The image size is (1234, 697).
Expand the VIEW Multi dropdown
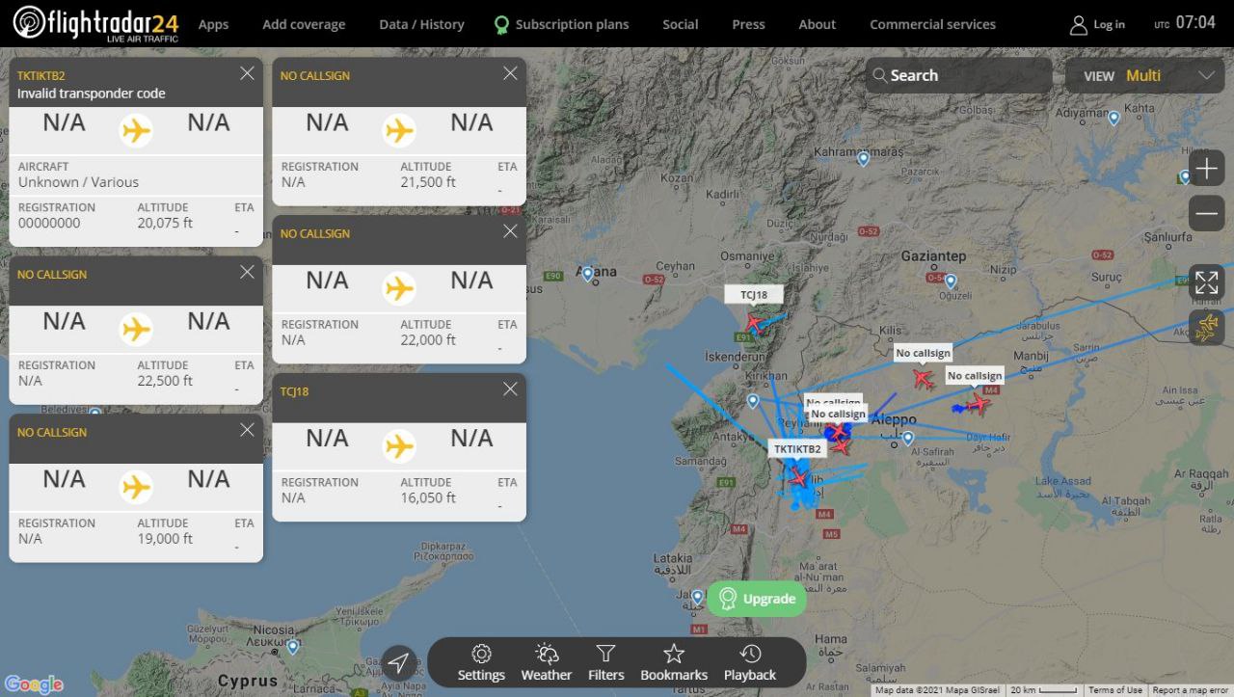(1145, 75)
